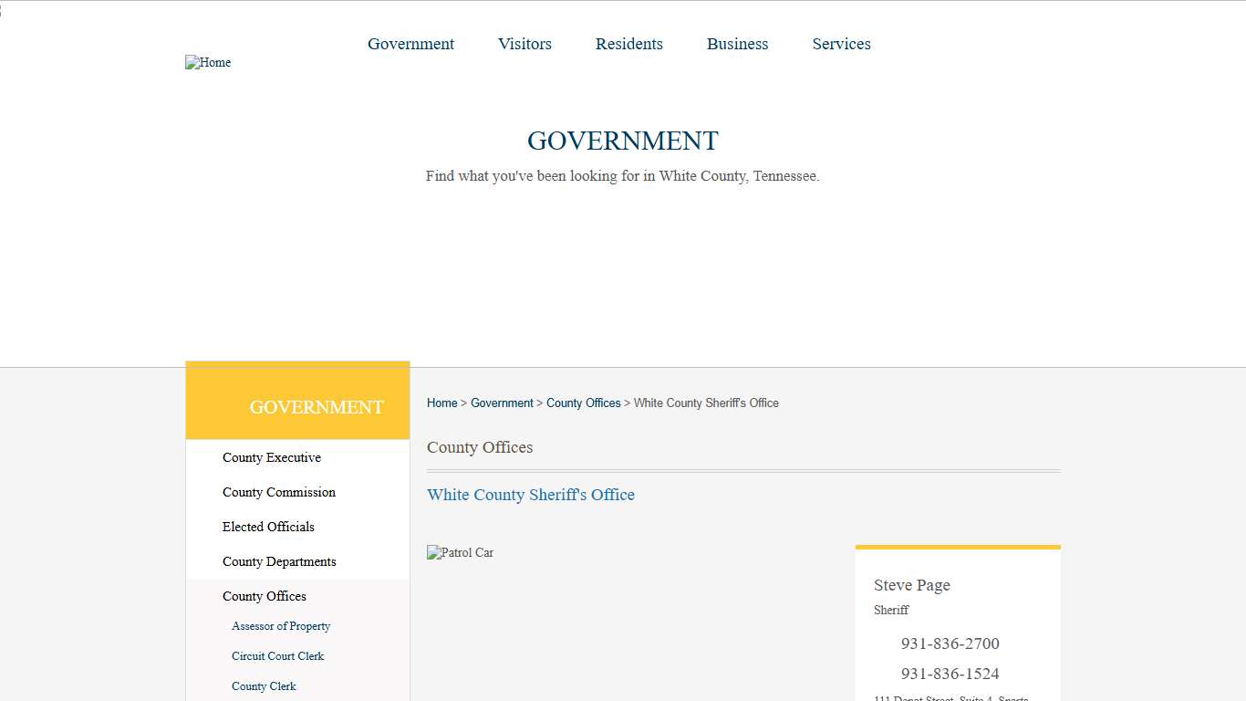Viewport: 1246px width, 701px height.
Task: Select the County Executive sidebar link
Action: pos(272,457)
